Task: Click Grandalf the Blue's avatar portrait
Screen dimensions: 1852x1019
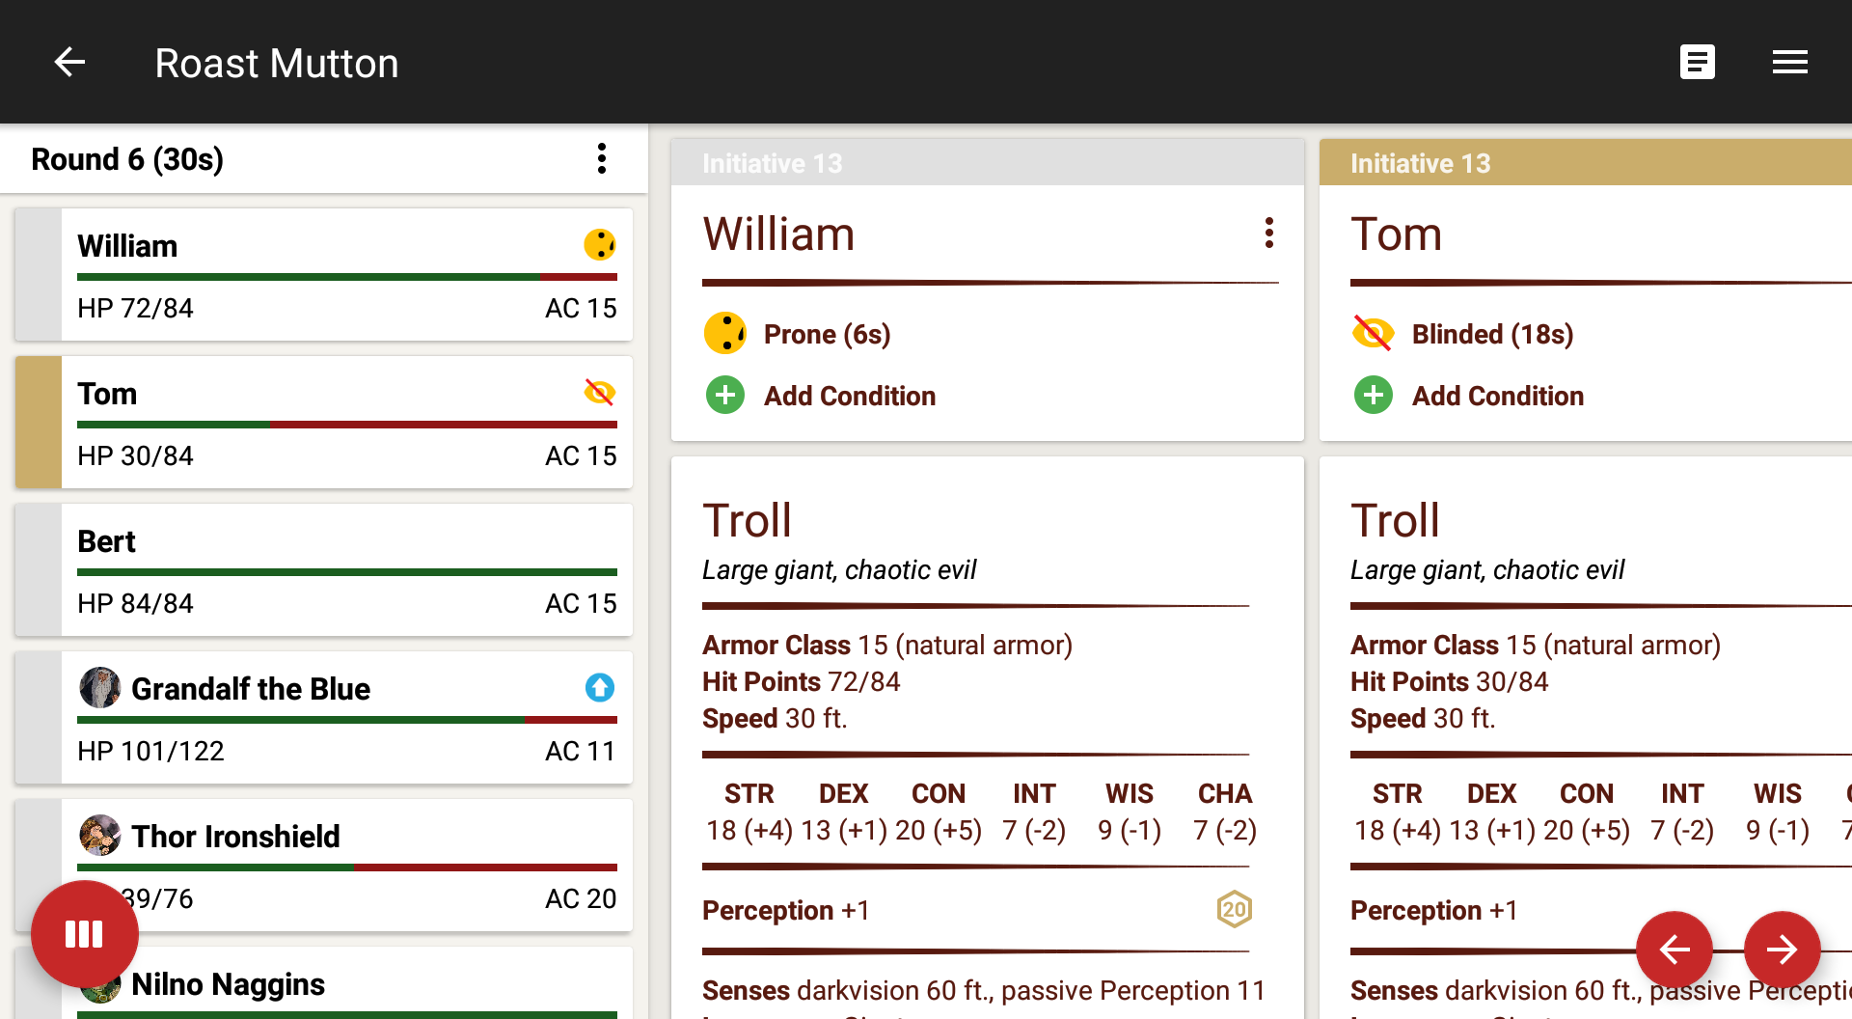Action: (99, 687)
